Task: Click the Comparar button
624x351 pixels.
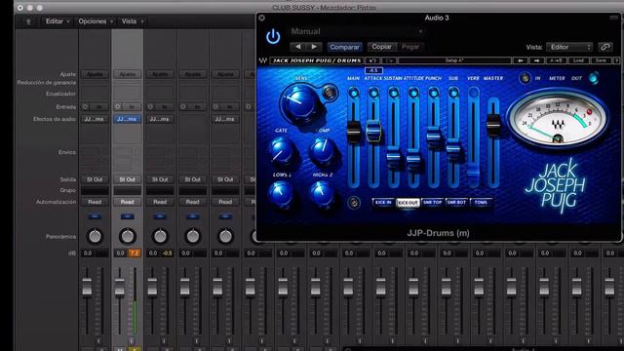Action: pyautogui.click(x=344, y=47)
